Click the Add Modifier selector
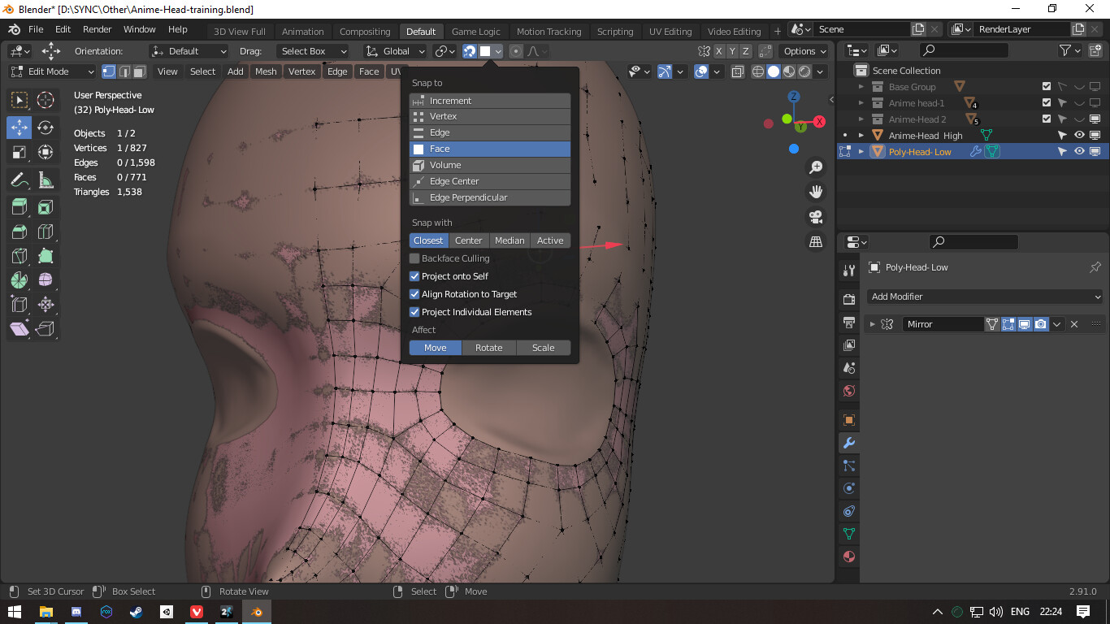This screenshot has width=1110, height=624. point(985,297)
